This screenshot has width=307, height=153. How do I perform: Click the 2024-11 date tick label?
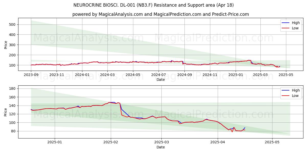tap(210, 75)
